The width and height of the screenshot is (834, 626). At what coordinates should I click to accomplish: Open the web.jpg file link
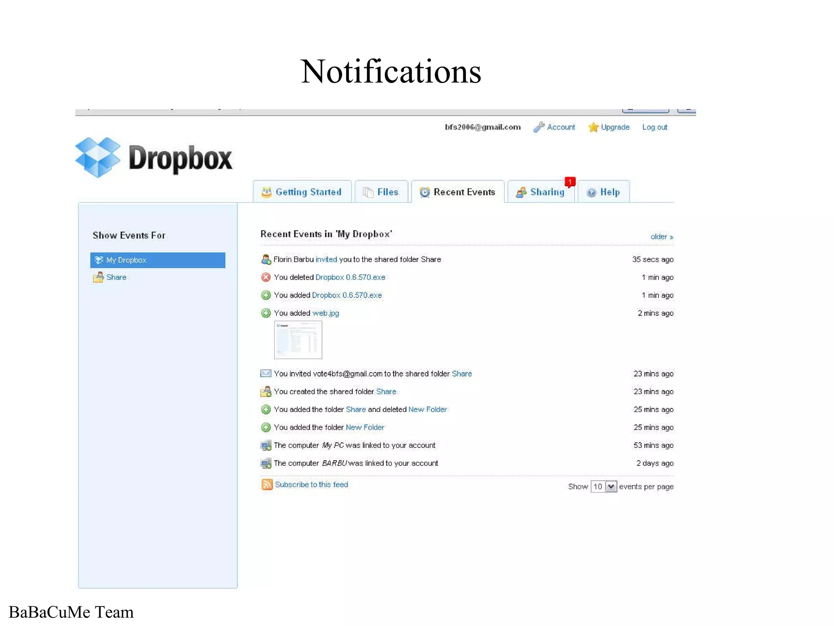tap(326, 313)
